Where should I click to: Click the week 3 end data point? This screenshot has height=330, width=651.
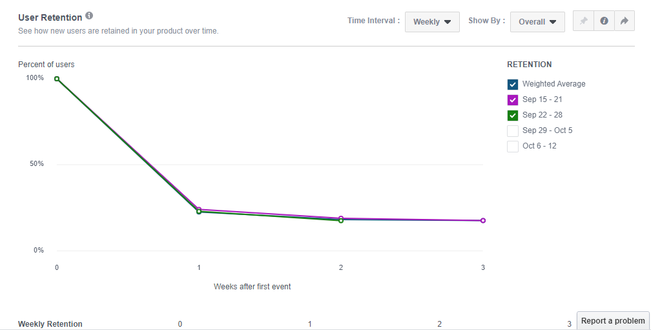pyautogui.click(x=483, y=221)
